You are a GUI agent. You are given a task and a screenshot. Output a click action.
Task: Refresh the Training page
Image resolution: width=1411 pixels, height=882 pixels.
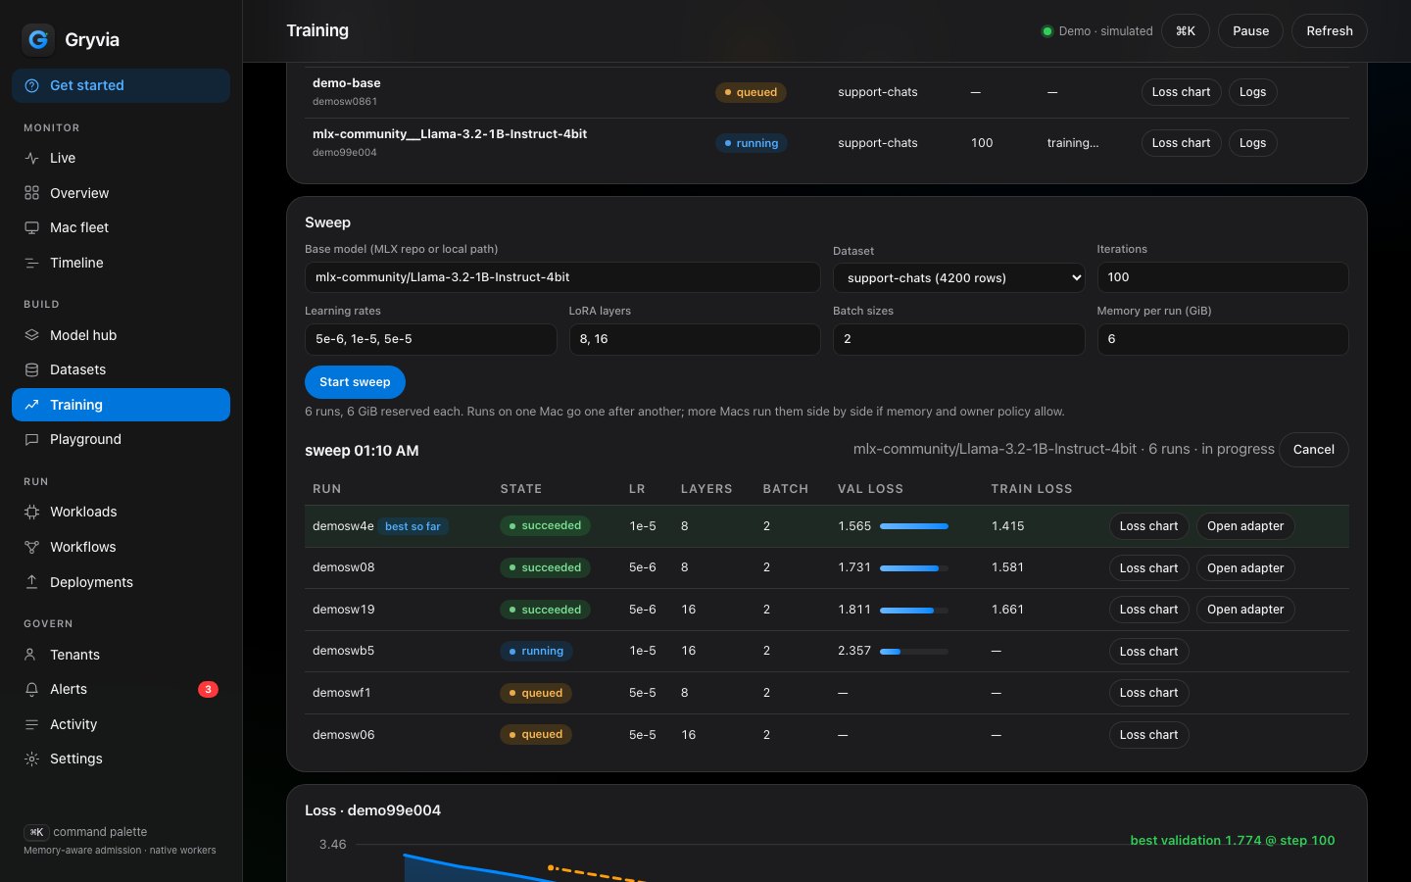(x=1330, y=31)
